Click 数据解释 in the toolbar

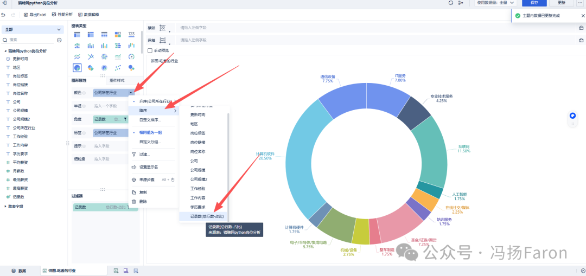pos(88,15)
